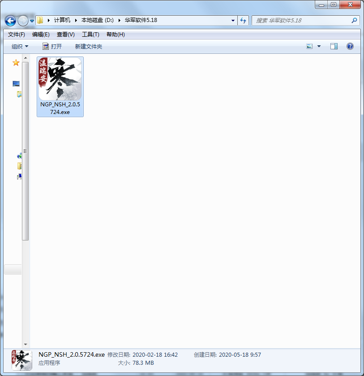Select the folder icon below homegroup in navigation pane
This screenshot has width=364, height=376.
(x=19, y=166)
